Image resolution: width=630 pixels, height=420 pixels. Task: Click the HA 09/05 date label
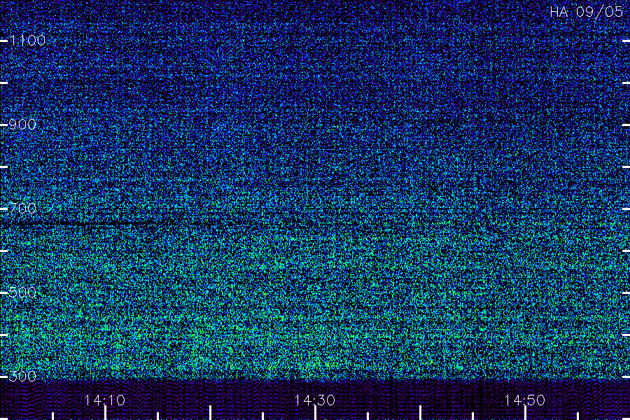coord(586,12)
